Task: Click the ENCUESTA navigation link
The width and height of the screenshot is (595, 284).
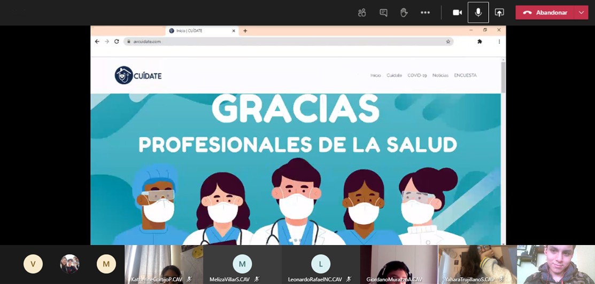Action: [x=465, y=75]
